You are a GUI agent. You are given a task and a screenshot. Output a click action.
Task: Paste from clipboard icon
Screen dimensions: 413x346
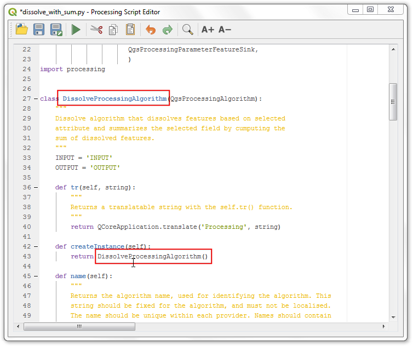(130, 30)
